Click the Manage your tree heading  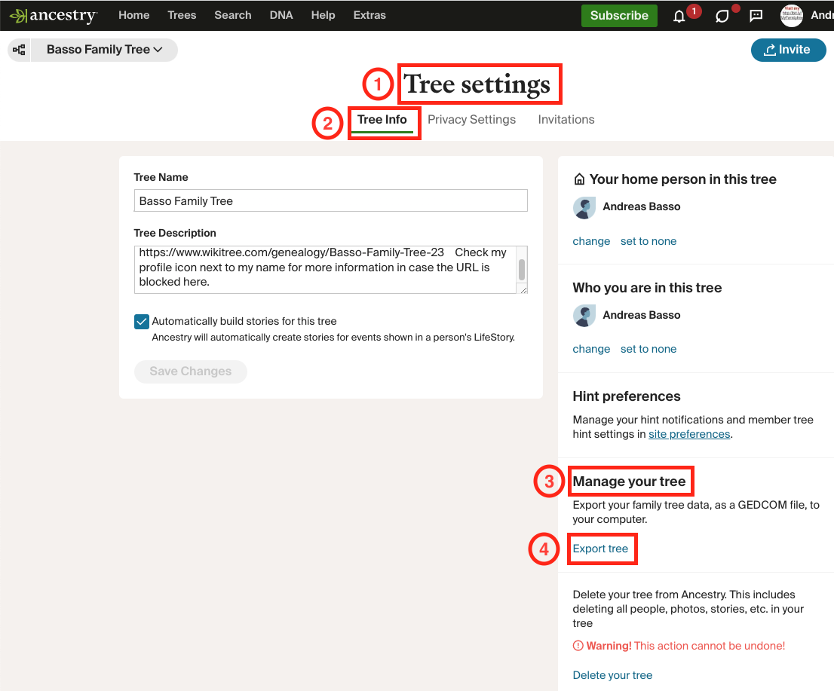click(x=629, y=482)
